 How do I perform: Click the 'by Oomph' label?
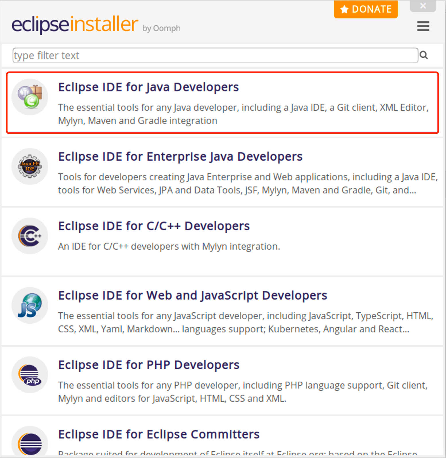(x=161, y=28)
